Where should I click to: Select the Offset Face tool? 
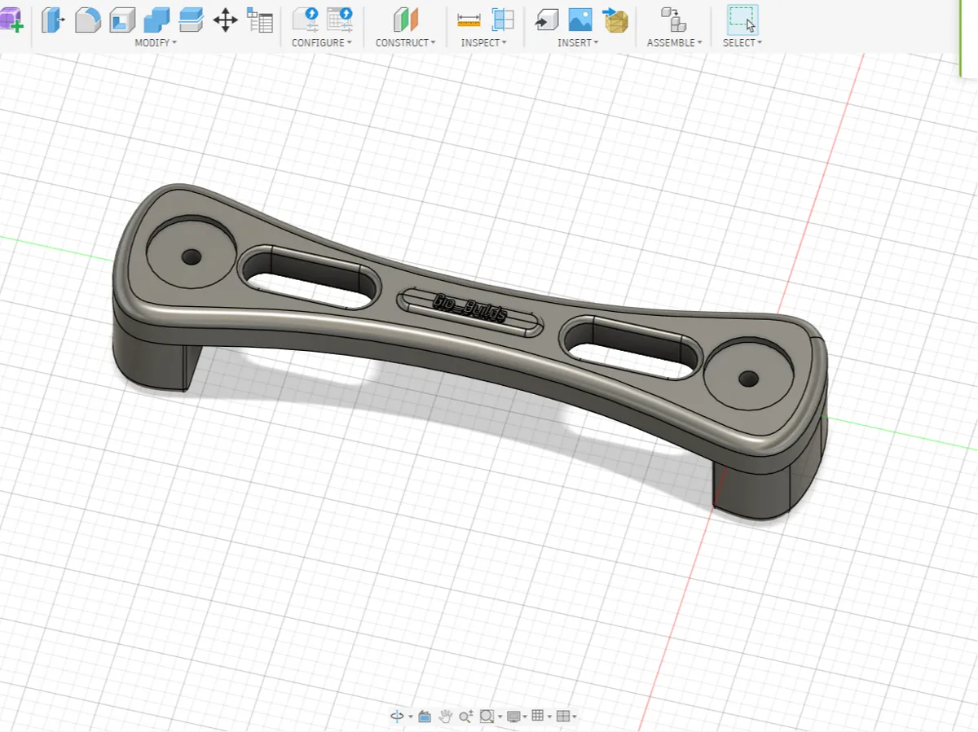tap(191, 20)
